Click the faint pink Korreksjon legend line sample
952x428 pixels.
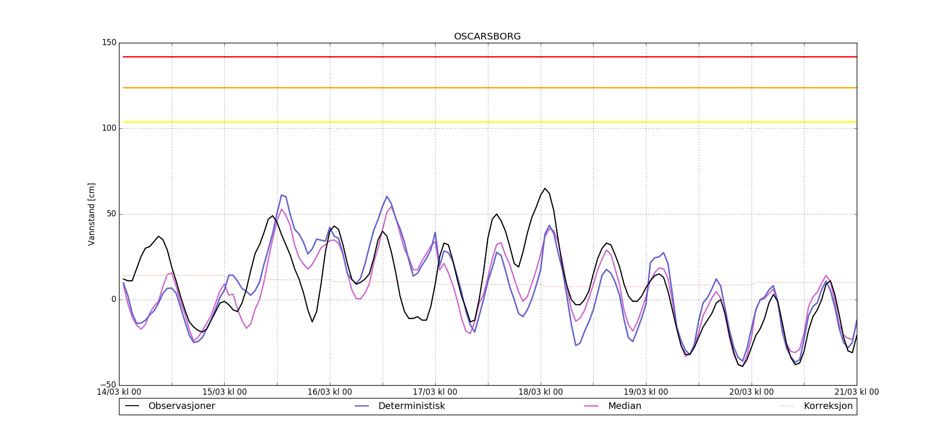pos(787,406)
